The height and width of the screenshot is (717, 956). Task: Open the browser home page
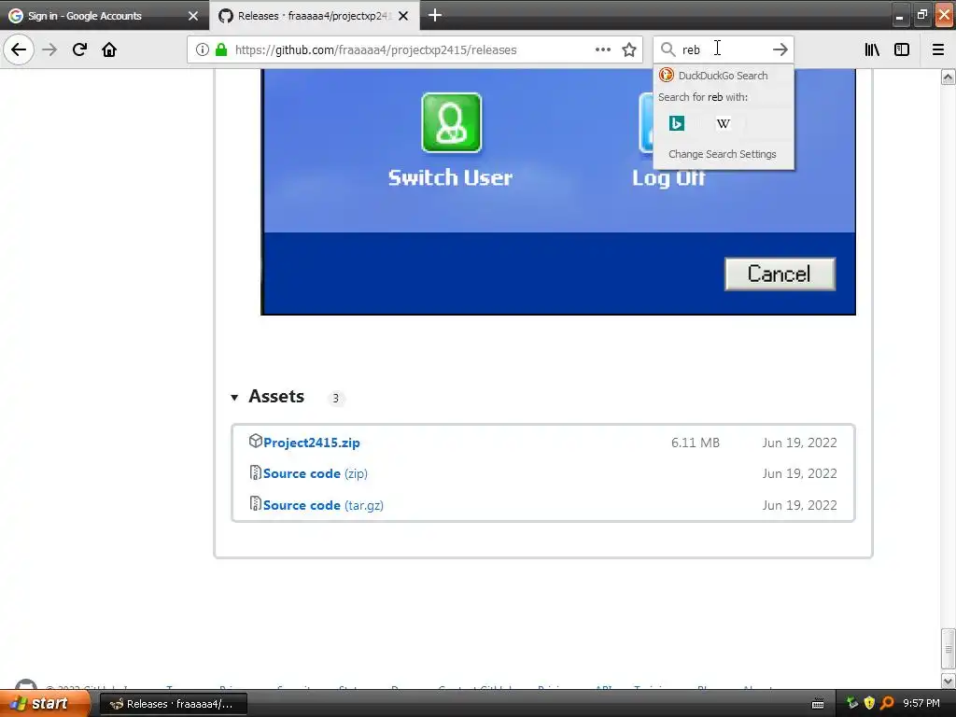pyautogui.click(x=109, y=49)
